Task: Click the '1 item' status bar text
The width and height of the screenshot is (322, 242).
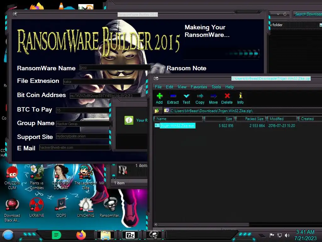Action: point(119,183)
